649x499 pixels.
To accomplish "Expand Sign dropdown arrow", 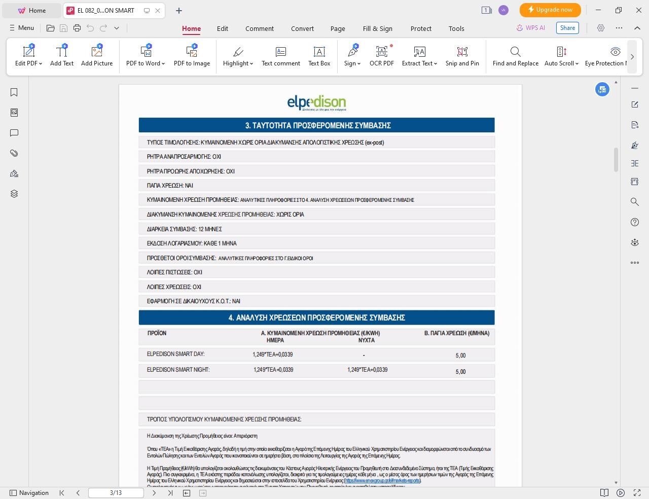I will [359, 64].
